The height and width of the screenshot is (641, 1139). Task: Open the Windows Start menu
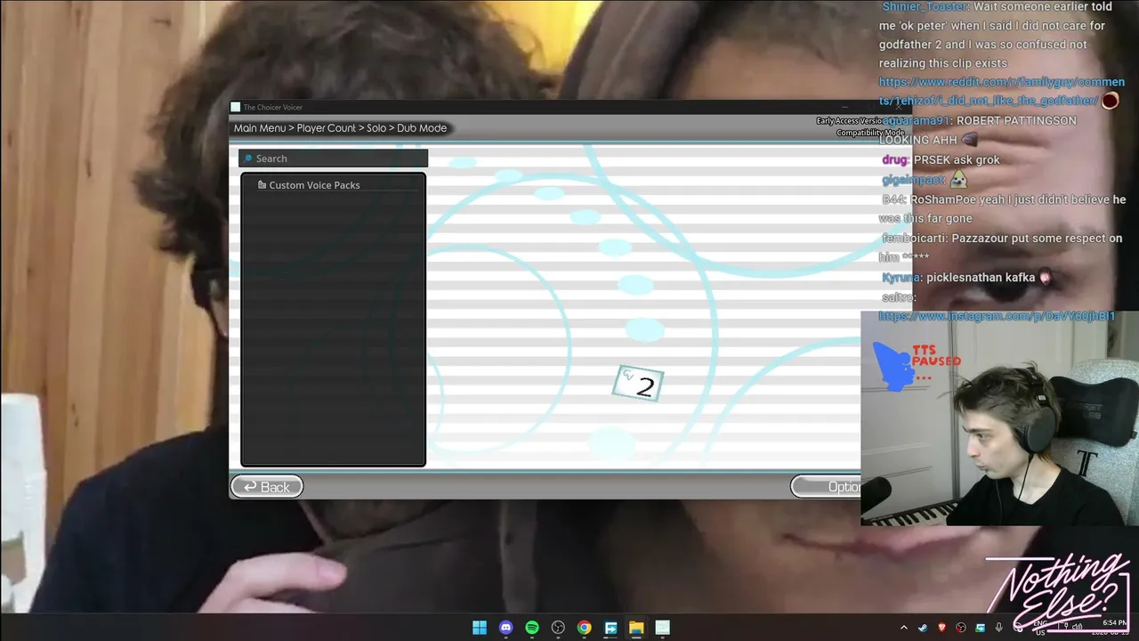480,628
